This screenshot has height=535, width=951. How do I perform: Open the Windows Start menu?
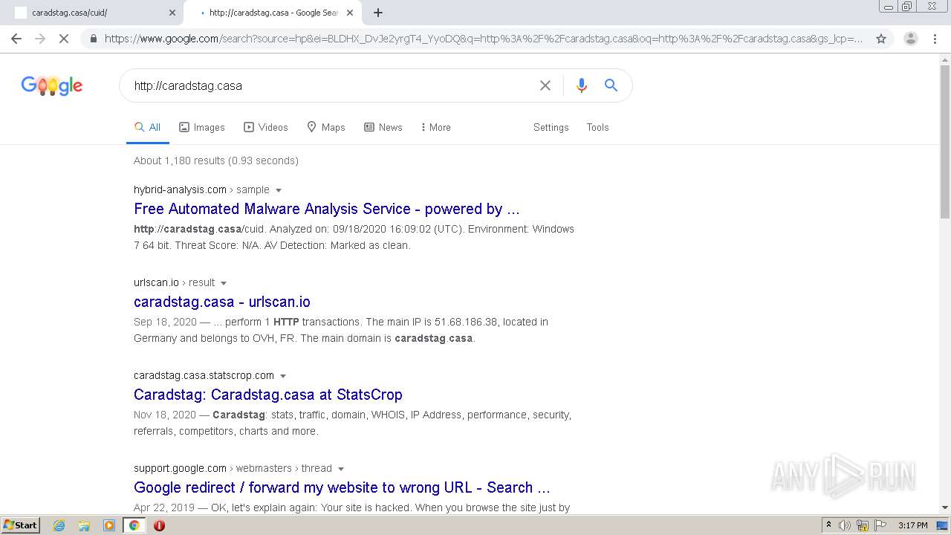pyautogui.click(x=21, y=525)
